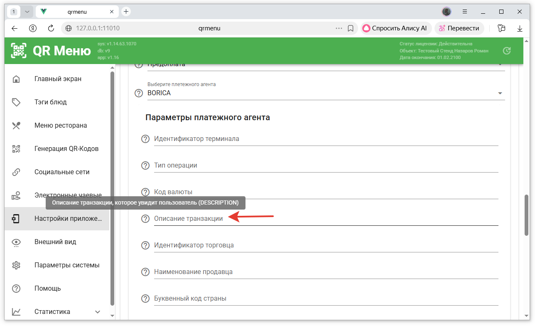Click help icon next to BORICA selector
Viewport: 535px width, 326px height.
[139, 93]
